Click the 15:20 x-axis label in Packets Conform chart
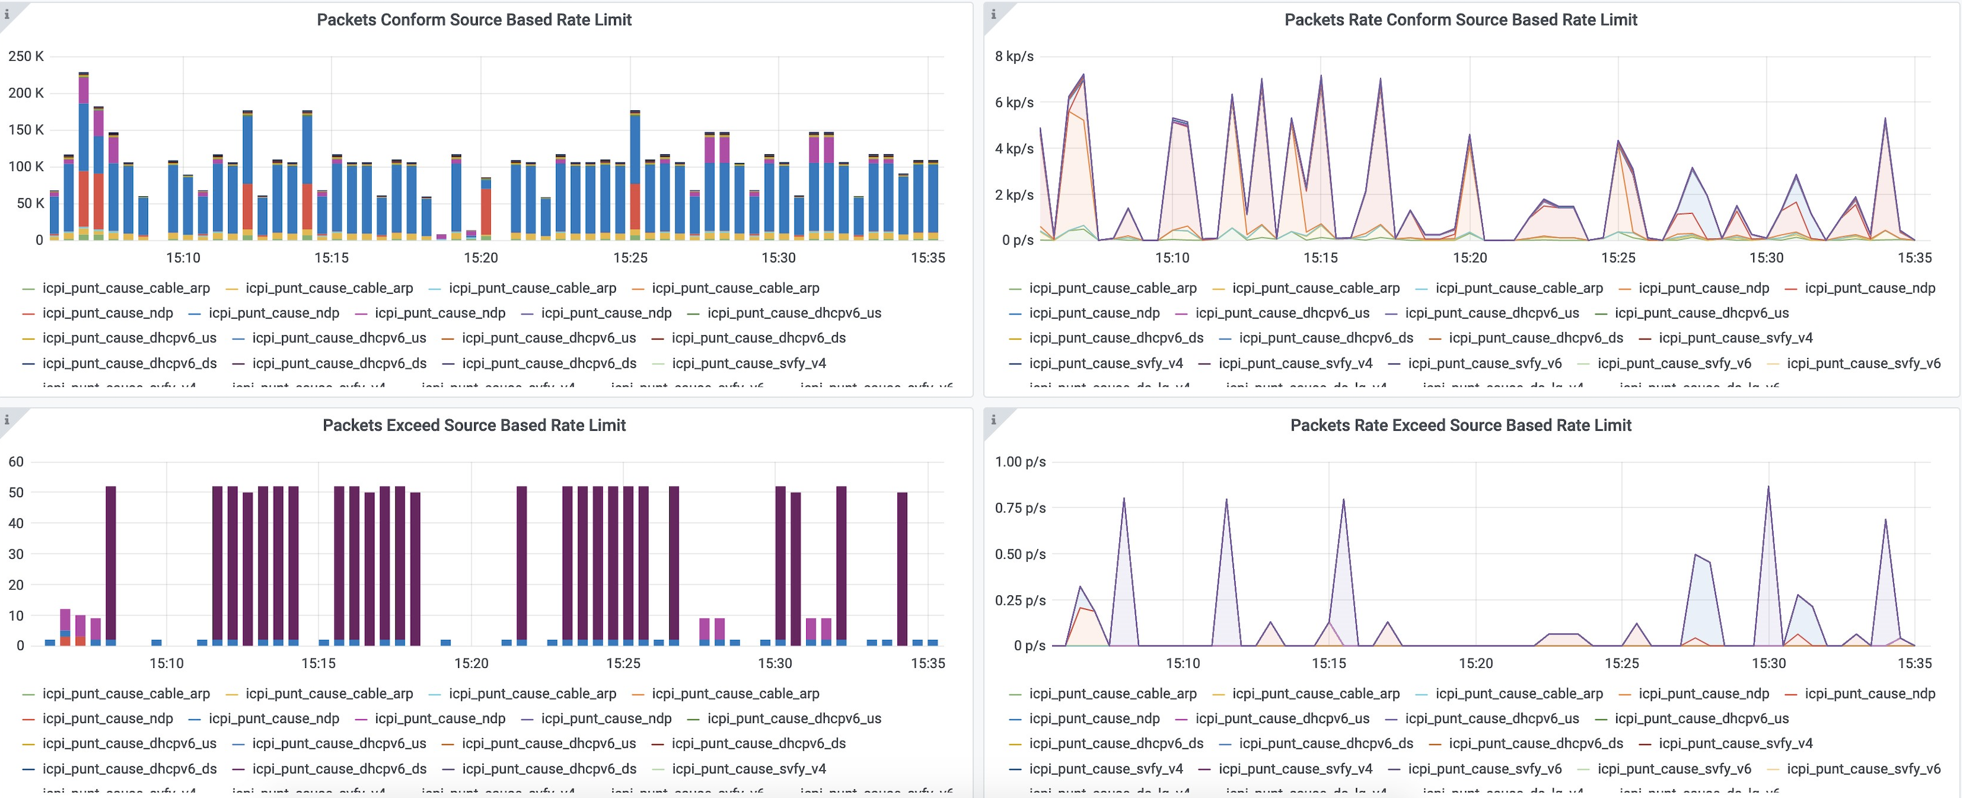The image size is (1962, 798). pyautogui.click(x=481, y=257)
